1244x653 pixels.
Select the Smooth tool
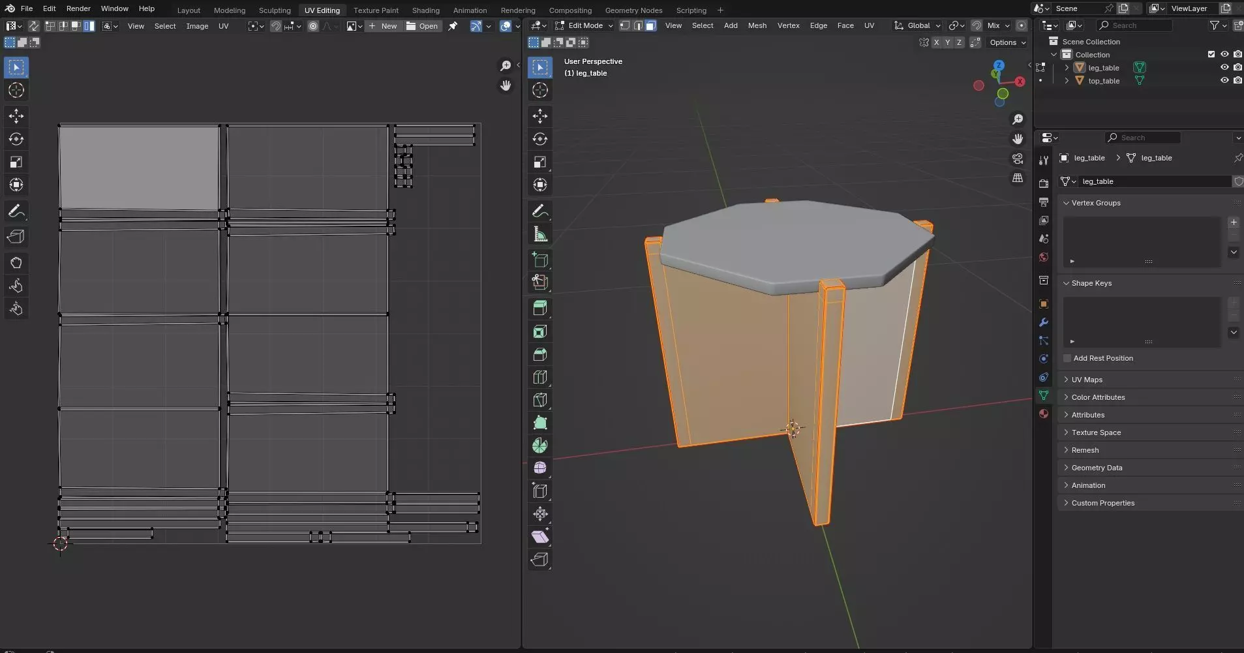point(540,468)
